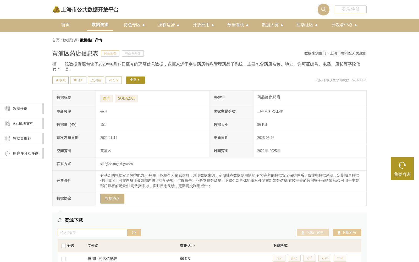Screen dimensions: 419x262
Task: Expand 特色专区 menu
Action: coord(134,25)
